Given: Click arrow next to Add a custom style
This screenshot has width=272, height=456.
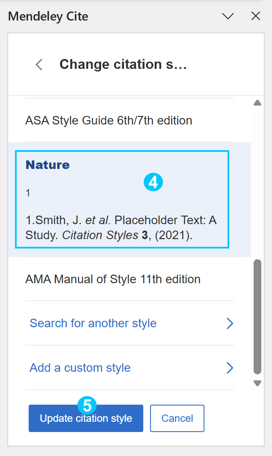Looking at the screenshot, I should [230, 368].
